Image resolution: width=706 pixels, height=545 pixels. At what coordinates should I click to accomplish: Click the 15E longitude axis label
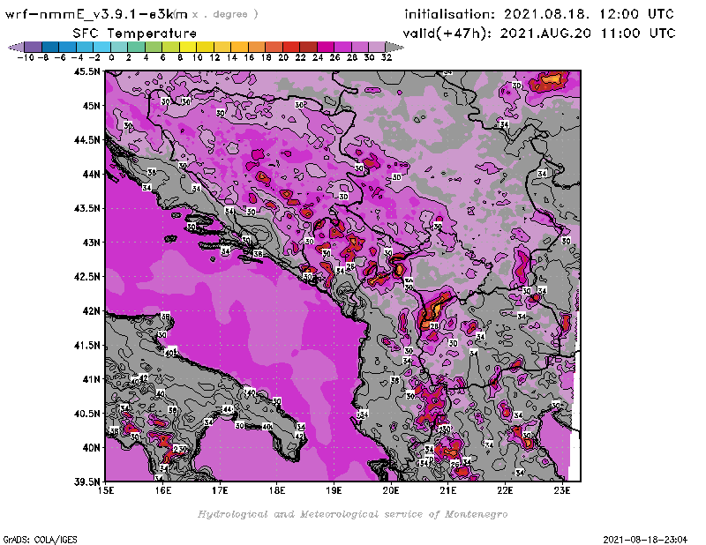point(107,490)
